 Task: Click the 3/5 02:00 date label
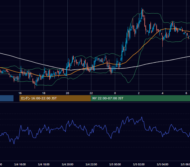pos(139,164)
